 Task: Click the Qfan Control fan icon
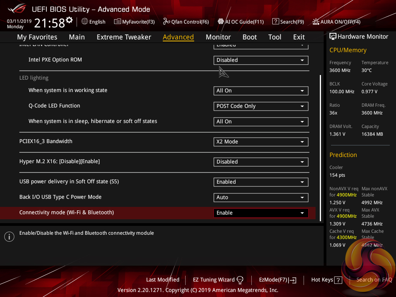coord(166,22)
